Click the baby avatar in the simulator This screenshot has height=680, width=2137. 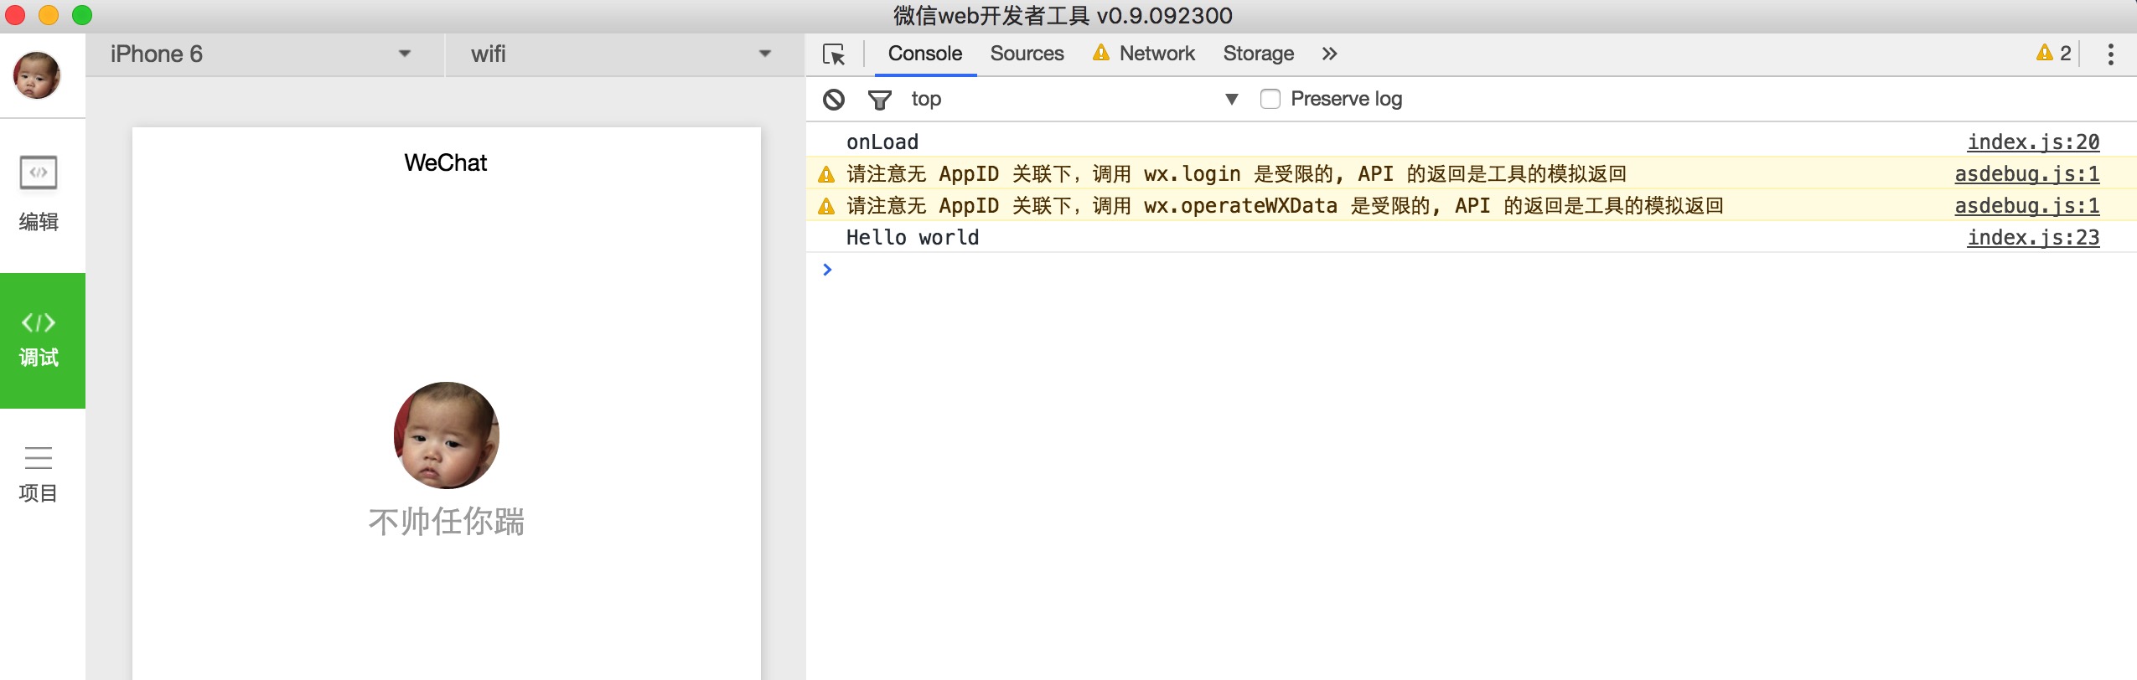(447, 435)
